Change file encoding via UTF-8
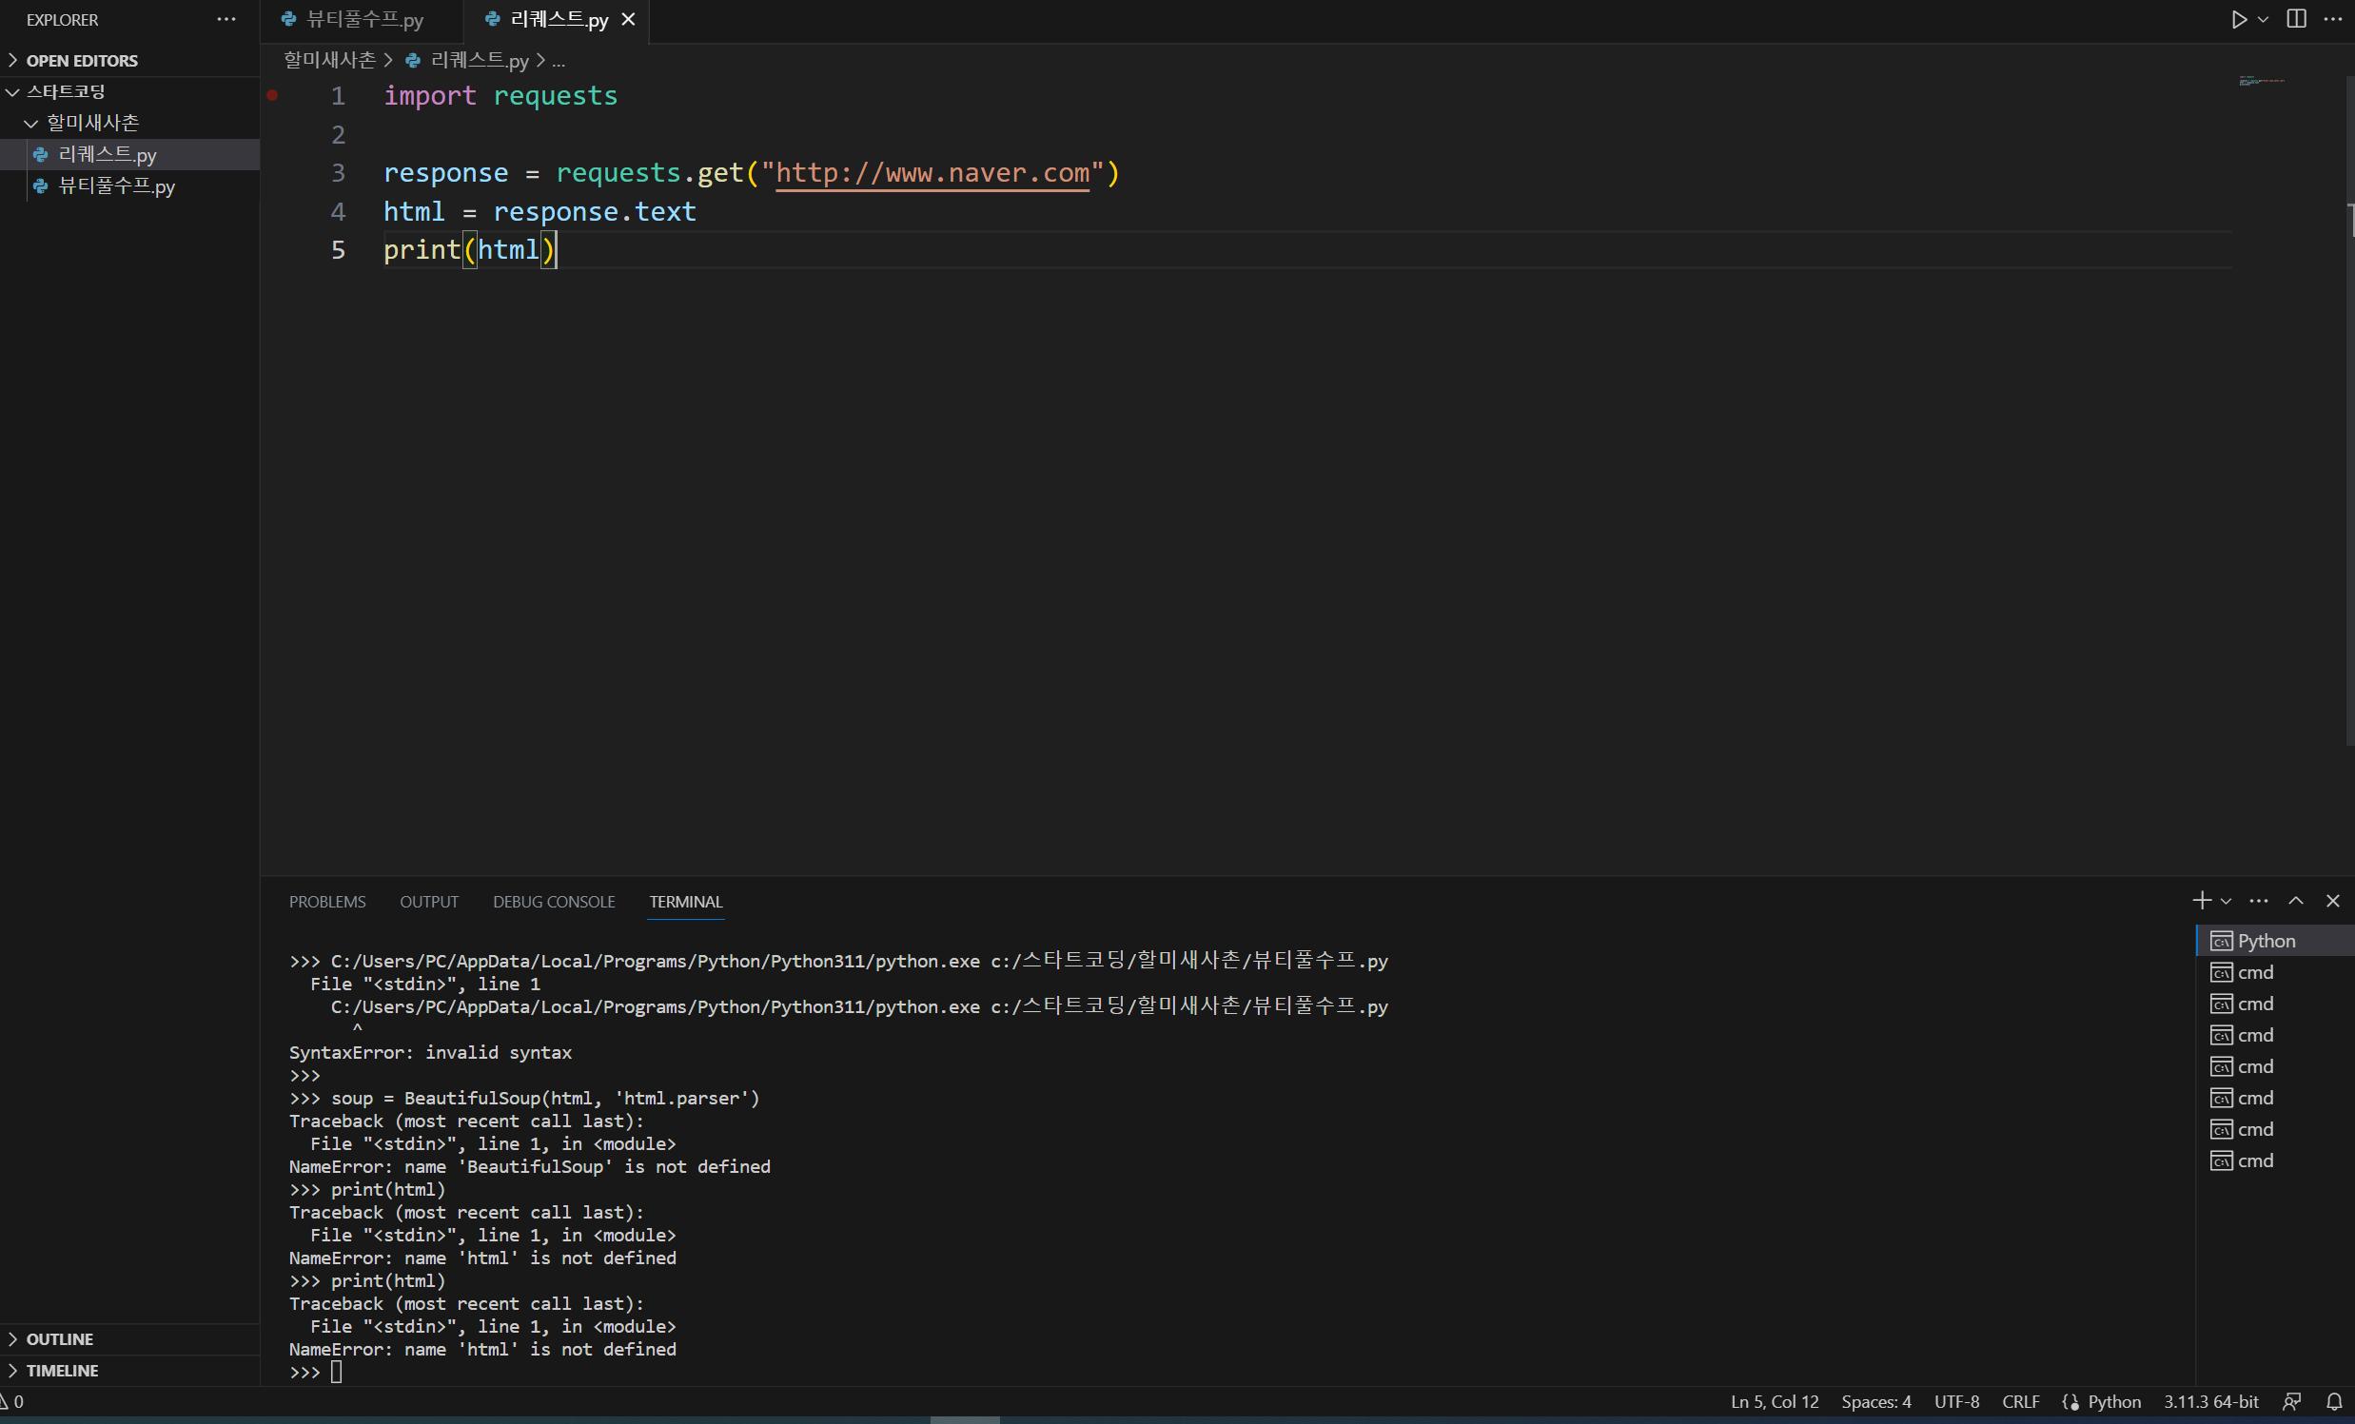The image size is (2355, 1424). pos(1955,1401)
